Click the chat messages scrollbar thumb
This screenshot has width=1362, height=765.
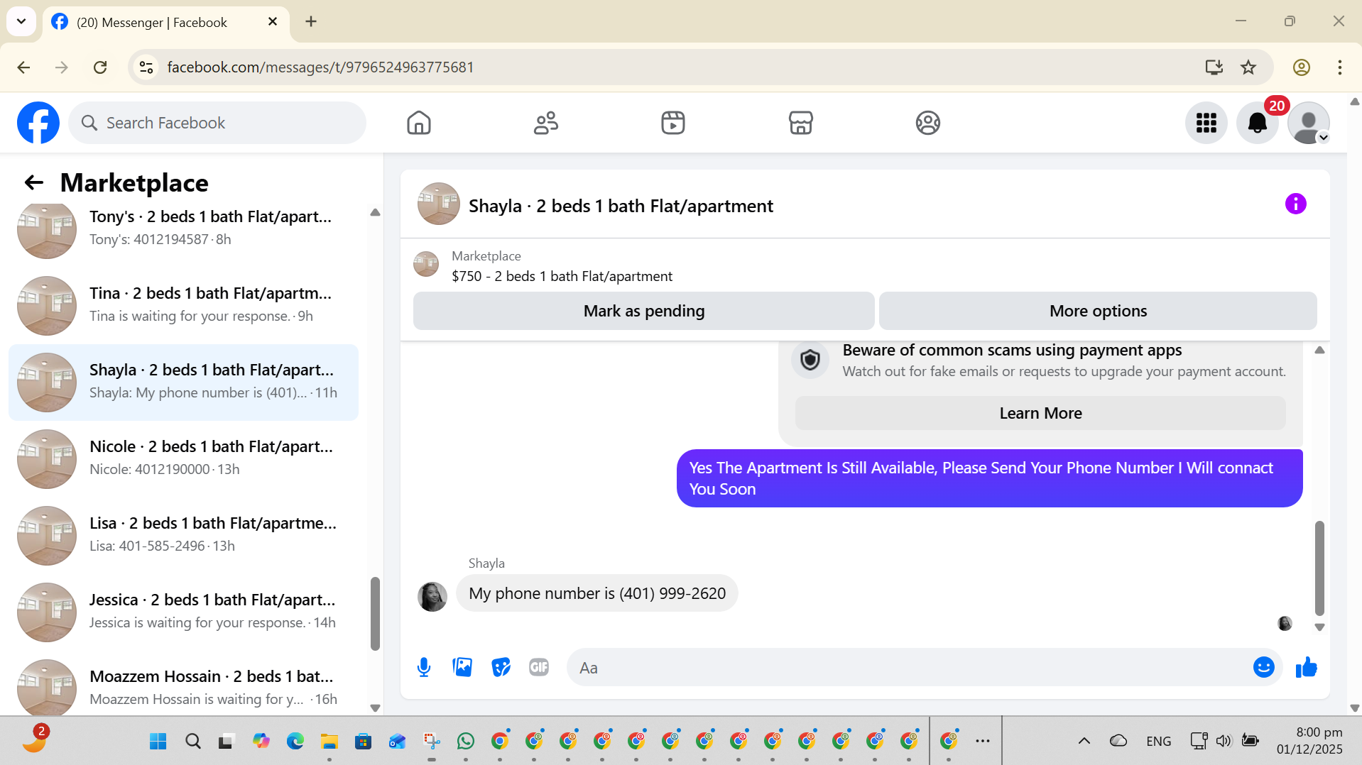coord(1319,568)
